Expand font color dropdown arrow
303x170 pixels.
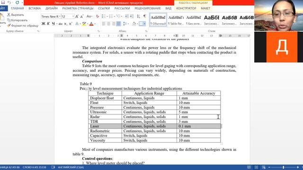pyautogui.click(x=95, y=24)
